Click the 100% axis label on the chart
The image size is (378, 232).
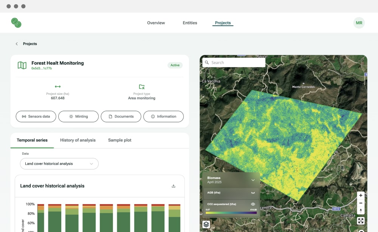[x=30, y=204]
